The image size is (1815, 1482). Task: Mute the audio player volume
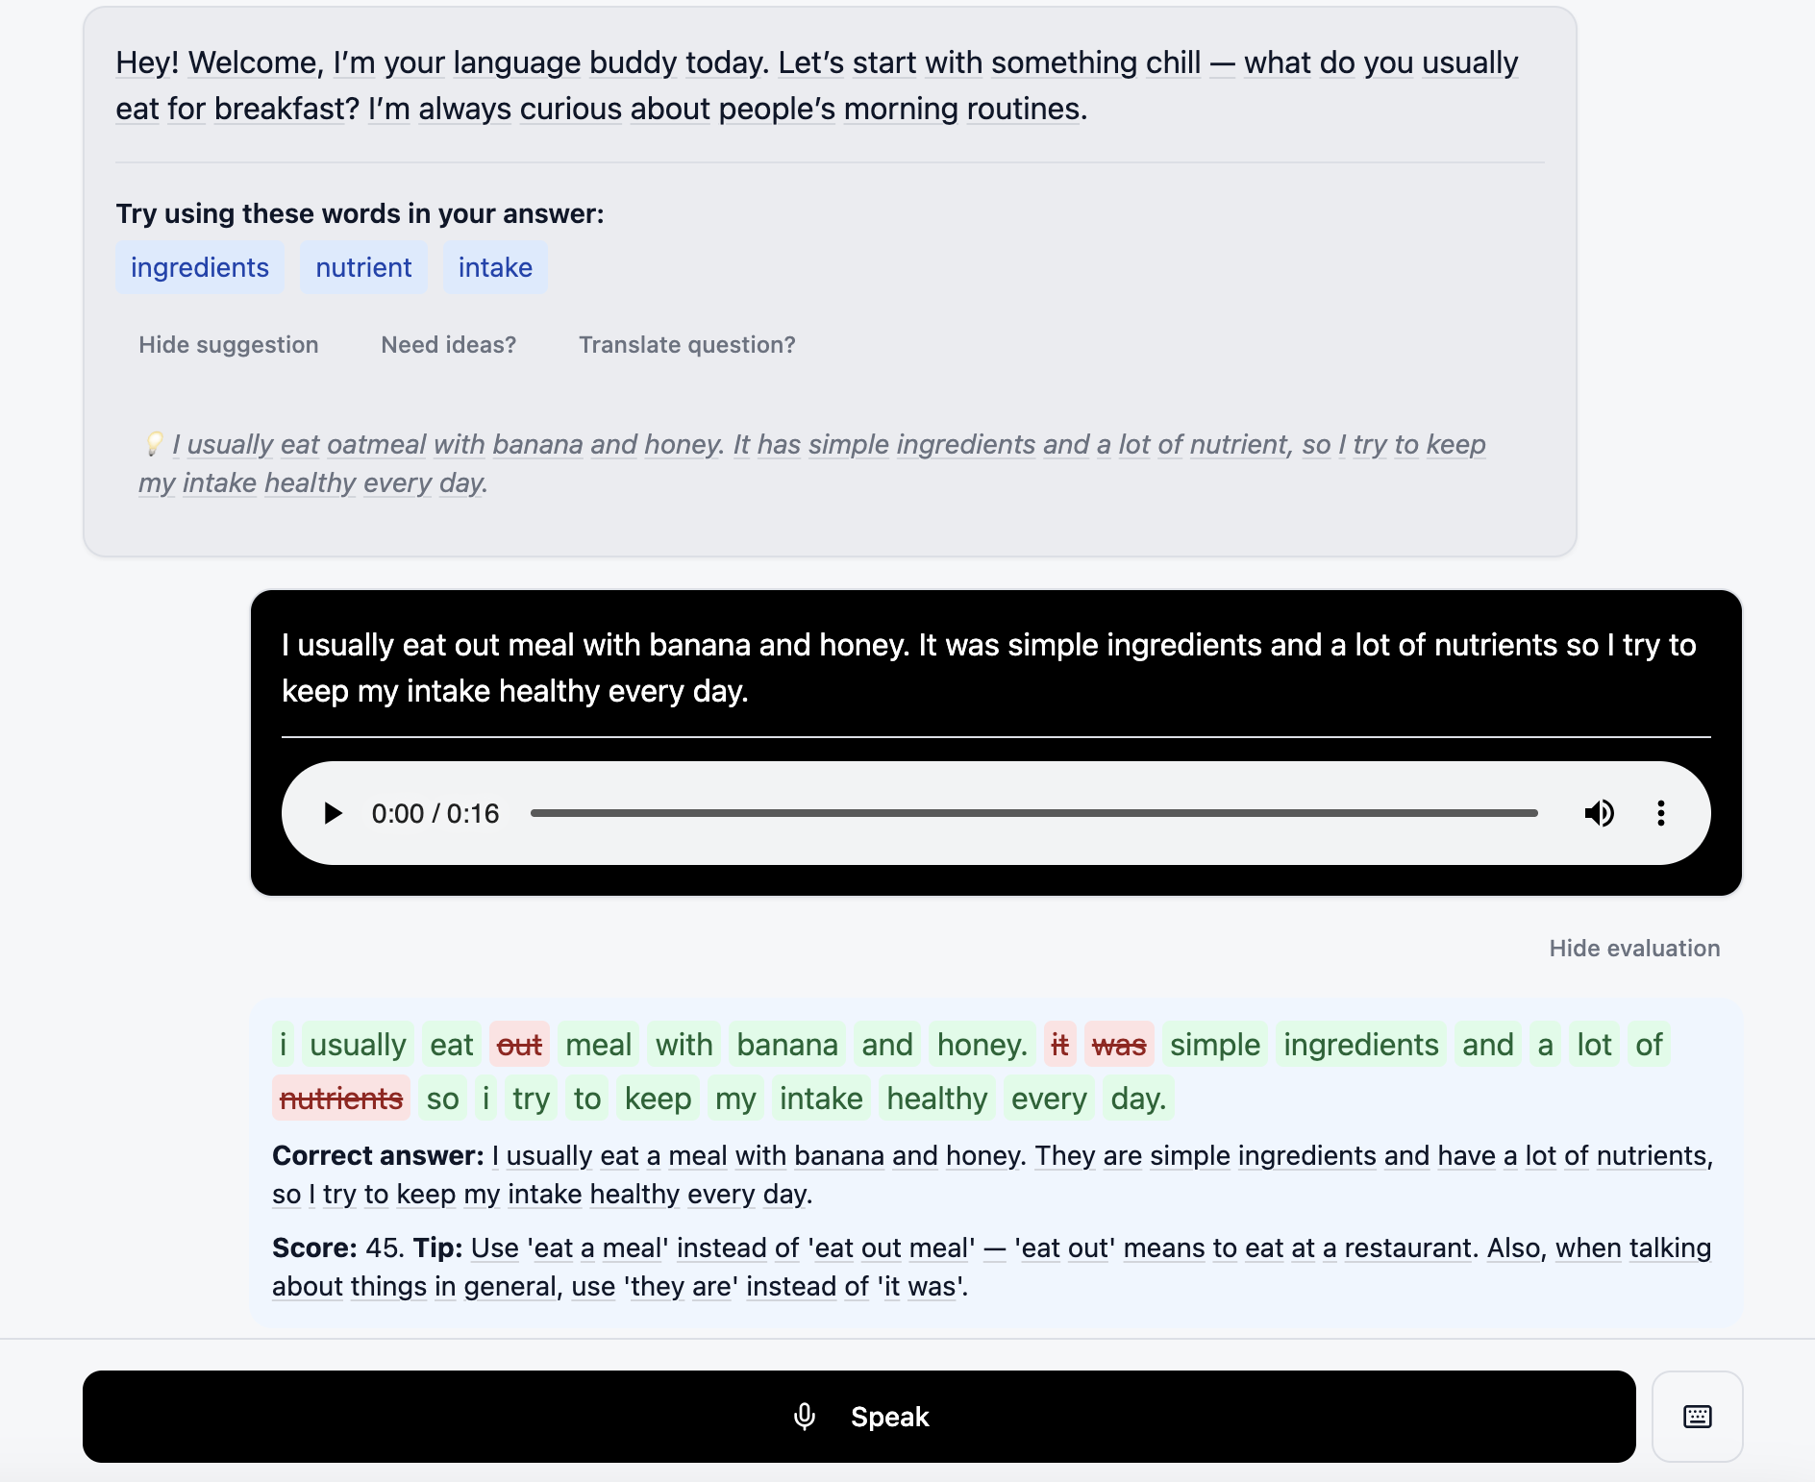[x=1600, y=813]
